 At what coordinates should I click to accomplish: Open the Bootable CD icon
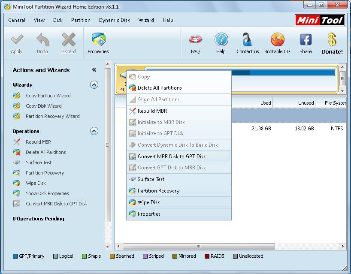point(277,39)
